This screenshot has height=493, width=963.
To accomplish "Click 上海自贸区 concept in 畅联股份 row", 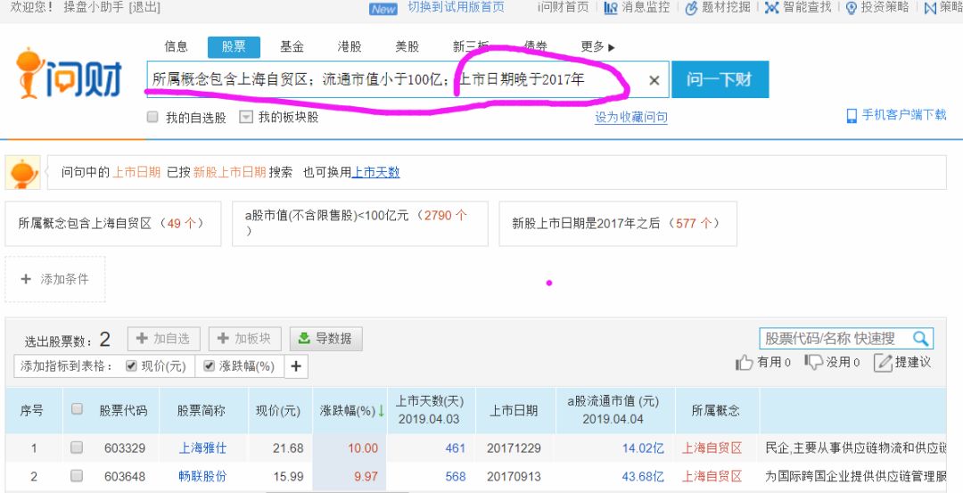I will [x=712, y=476].
